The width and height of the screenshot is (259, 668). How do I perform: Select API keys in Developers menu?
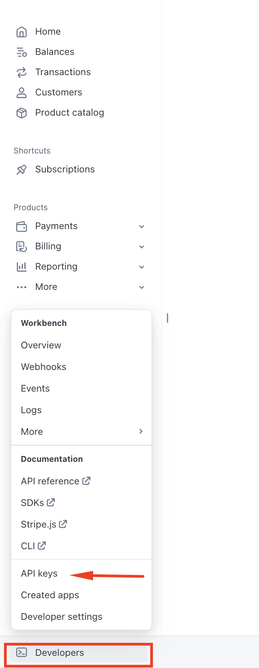click(39, 573)
